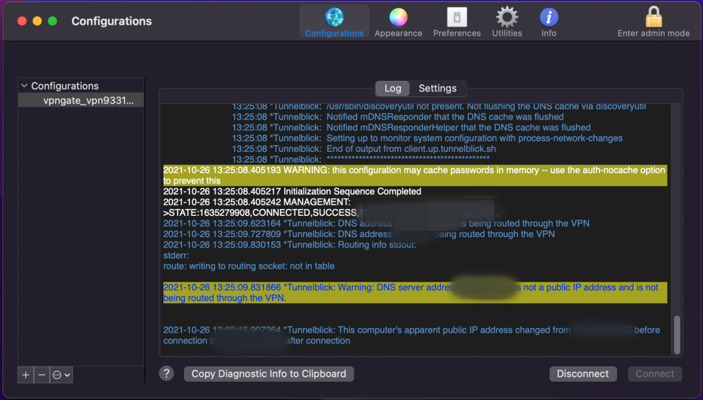The image size is (703, 400).
Task: Open the ellipsis action menu below list
Action: tap(61, 375)
